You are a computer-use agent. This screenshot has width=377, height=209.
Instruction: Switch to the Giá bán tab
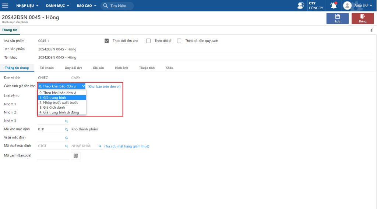(98, 68)
